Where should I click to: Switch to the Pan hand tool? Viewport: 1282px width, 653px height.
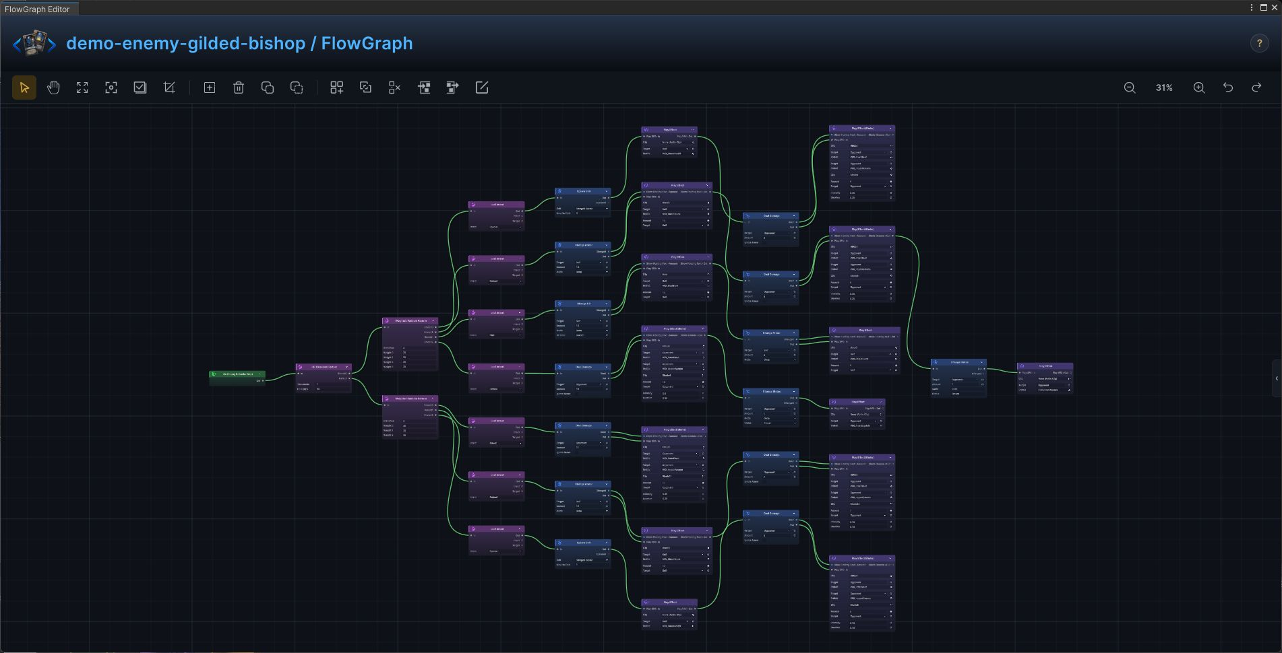(x=53, y=88)
